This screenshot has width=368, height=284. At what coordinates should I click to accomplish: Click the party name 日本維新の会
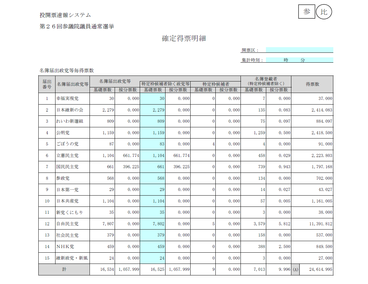point(70,110)
